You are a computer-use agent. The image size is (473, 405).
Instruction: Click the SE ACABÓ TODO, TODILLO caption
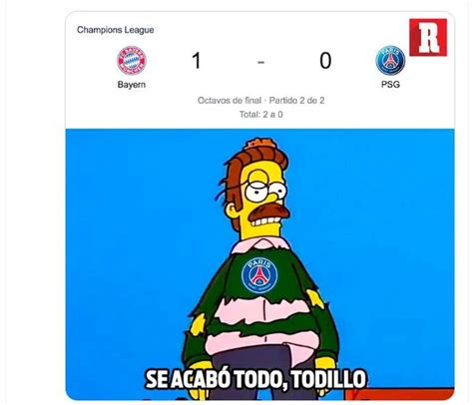coord(255,378)
